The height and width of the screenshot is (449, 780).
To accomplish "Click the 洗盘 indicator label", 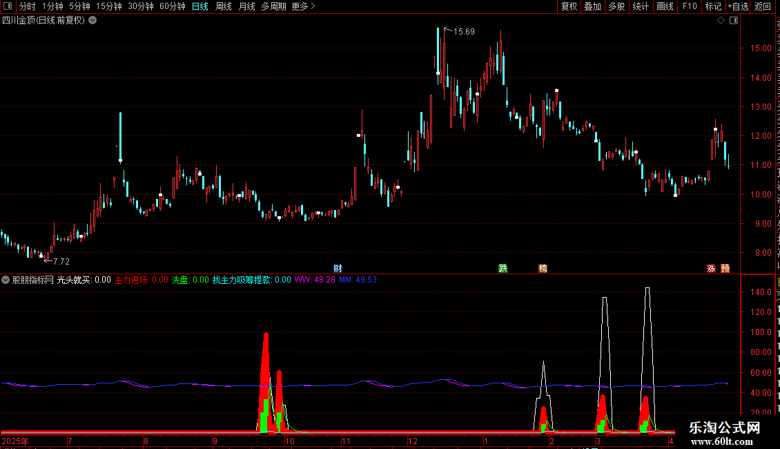I will pyautogui.click(x=191, y=280).
